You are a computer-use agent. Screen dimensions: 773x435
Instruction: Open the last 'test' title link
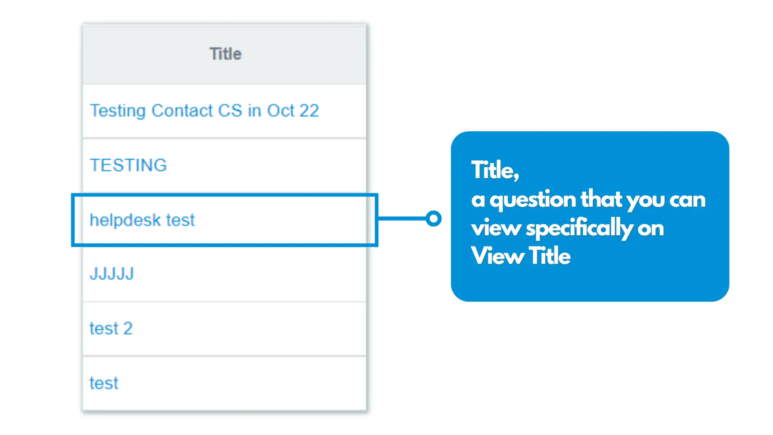[x=104, y=383]
